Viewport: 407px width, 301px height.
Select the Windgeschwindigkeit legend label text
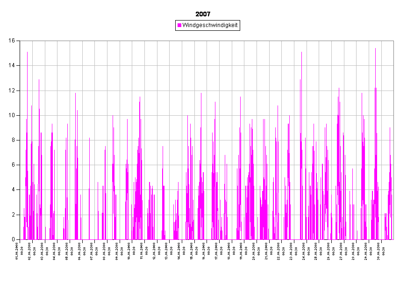pyautogui.click(x=210, y=25)
